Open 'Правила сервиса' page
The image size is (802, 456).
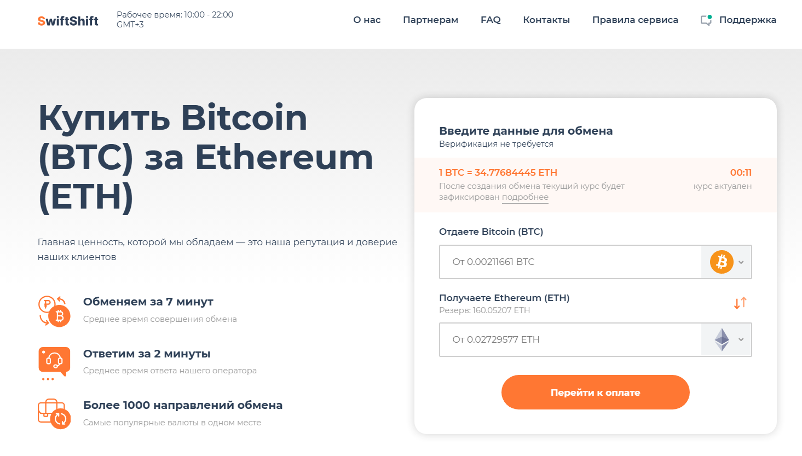[635, 20]
